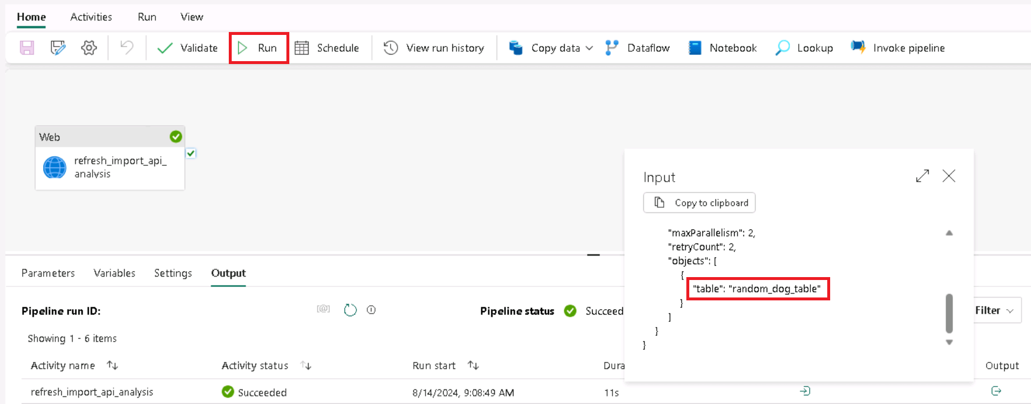Sort by Activity name column
1031x404 pixels.
pos(112,366)
